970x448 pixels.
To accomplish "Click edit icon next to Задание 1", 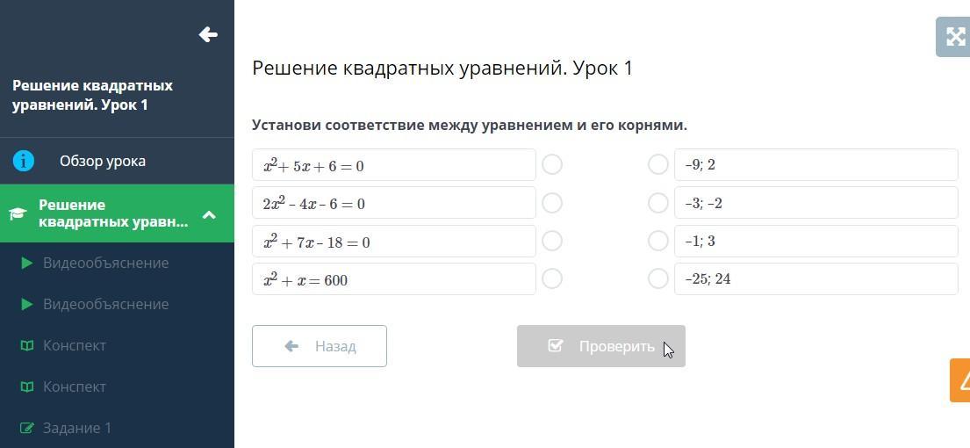I will pos(27,428).
